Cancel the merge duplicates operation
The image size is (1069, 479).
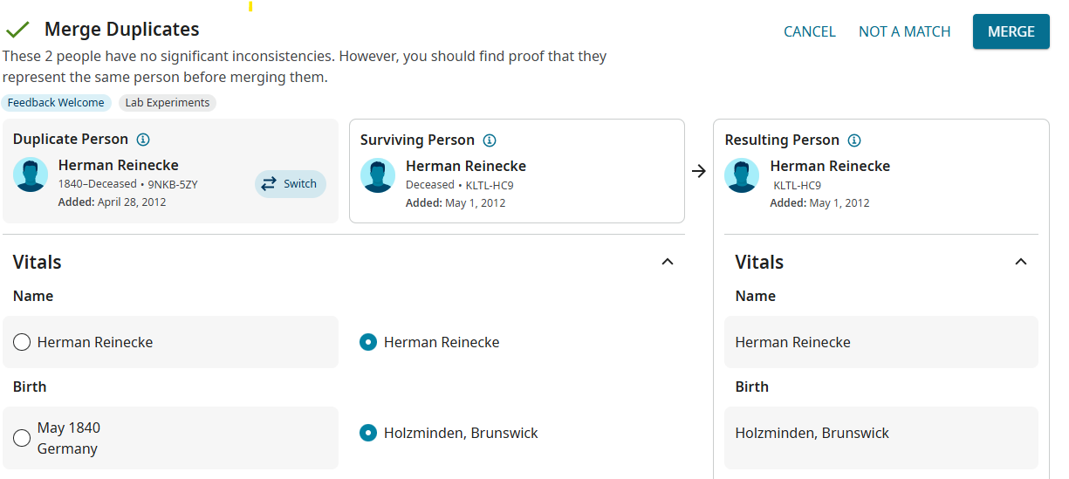point(809,31)
